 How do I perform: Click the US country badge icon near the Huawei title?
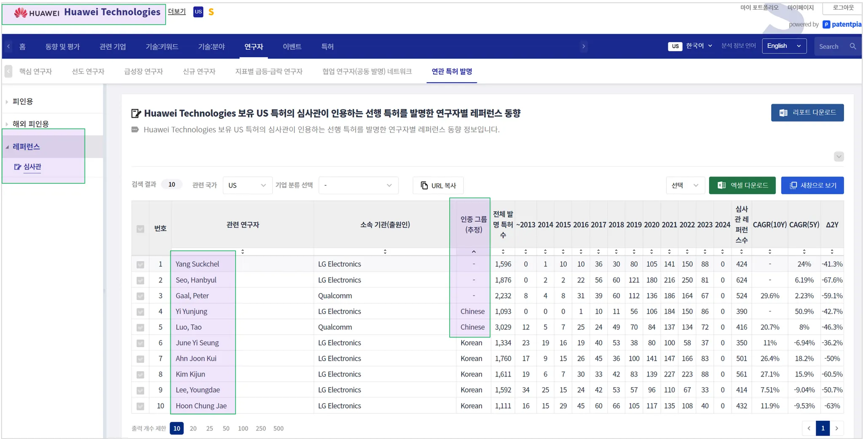click(x=198, y=12)
